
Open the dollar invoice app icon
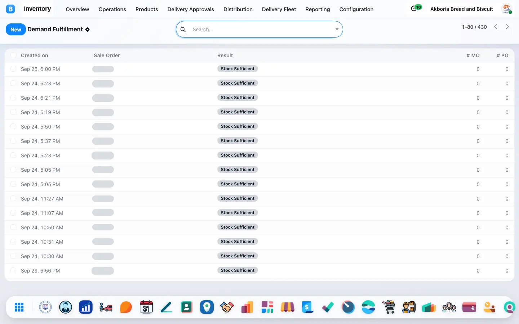(x=308, y=307)
